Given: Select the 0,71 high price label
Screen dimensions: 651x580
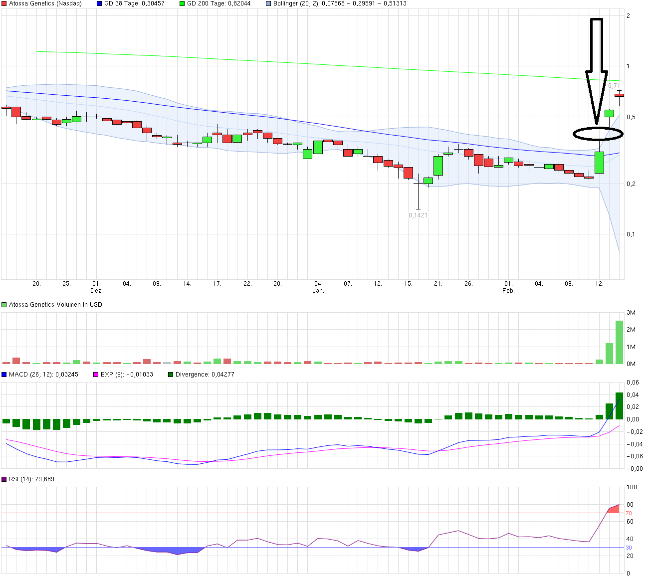Looking at the screenshot, I should pos(614,86).
